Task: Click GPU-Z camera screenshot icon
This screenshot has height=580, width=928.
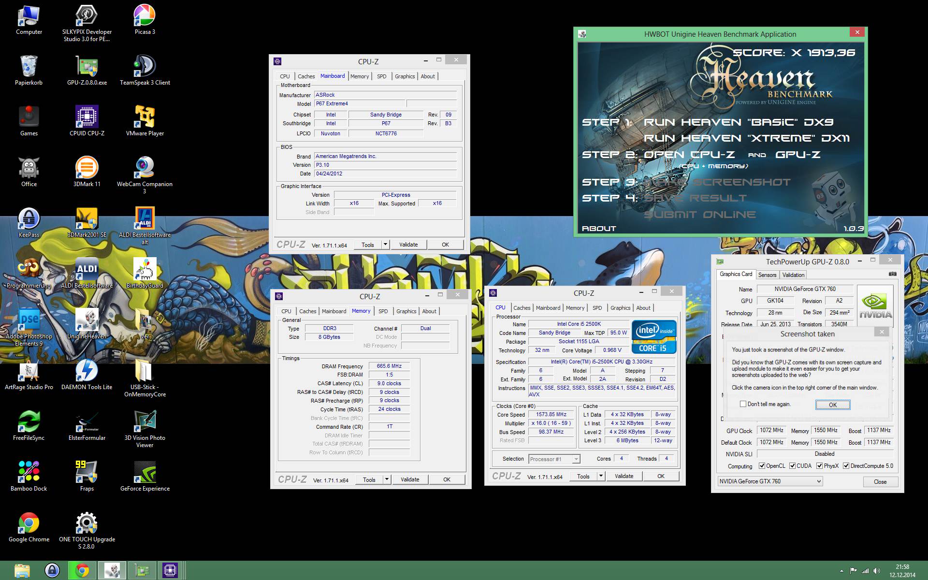Action: click(892, 274)
